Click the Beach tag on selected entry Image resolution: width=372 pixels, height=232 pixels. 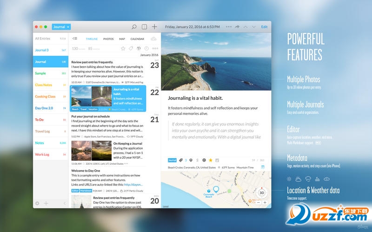pos(75,109)
